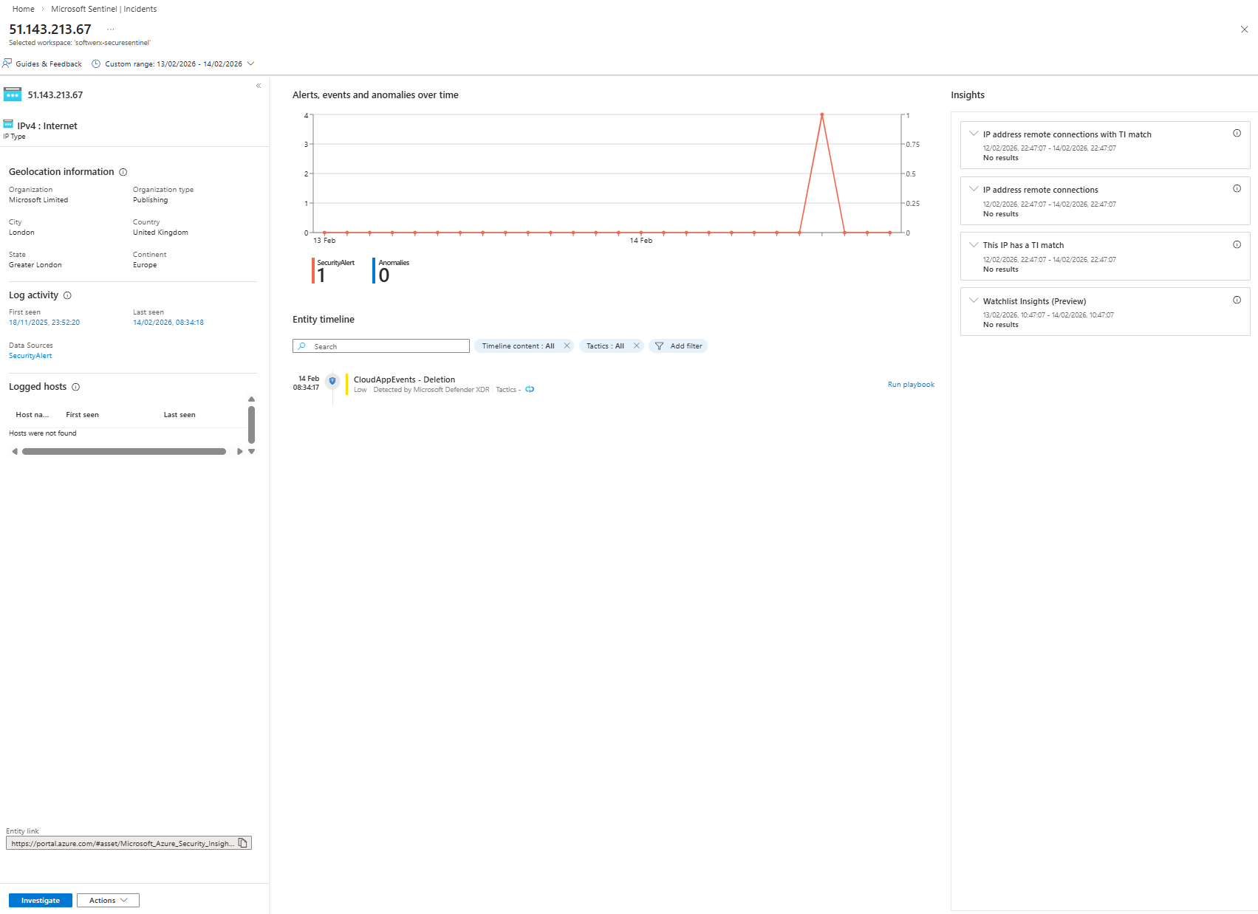Image resolution: width=1258 pixels, height=914 pixels.
Task: Click in the entity timeline search box
Action: tap(381, 346)
